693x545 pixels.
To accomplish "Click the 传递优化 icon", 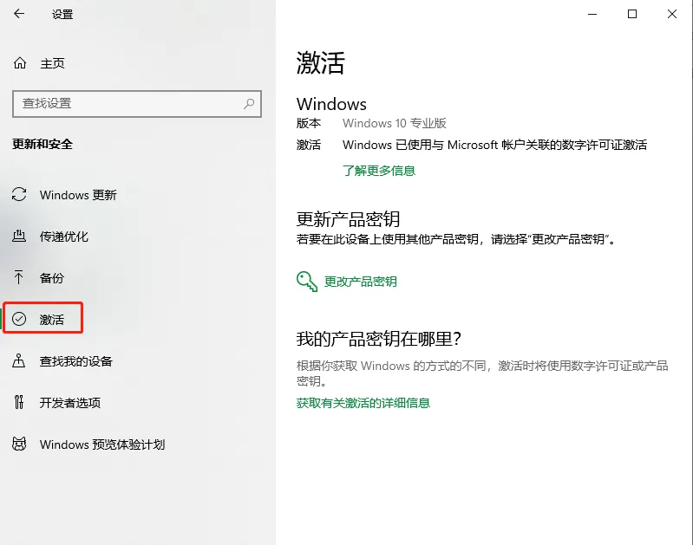I will tap(19, 237).
